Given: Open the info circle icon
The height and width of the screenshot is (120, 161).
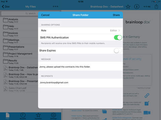Looking at the screenshot, I should pyautogui.click(x=137, y=7).
